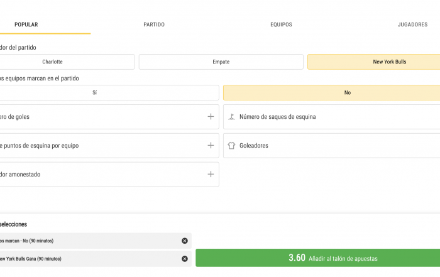Expand 'puntos de esquina por equipo' plus icon
This screenshot has height=277, width=440.
211,146
